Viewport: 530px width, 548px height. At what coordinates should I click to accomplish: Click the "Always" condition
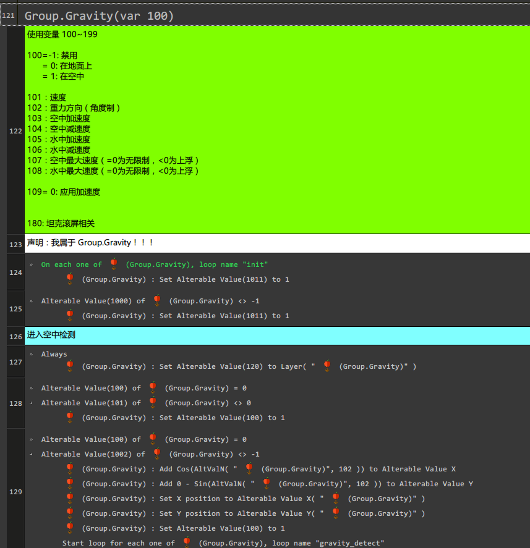click(54, 354)
